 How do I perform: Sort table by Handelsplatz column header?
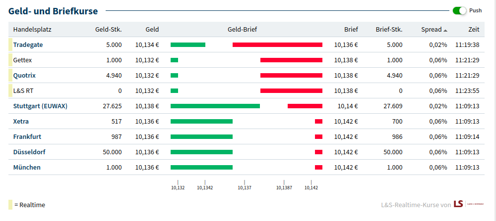click(32, 30)
